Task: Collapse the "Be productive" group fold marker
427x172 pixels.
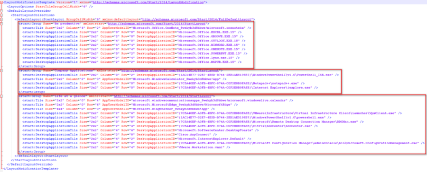Action: pos(1,24)
